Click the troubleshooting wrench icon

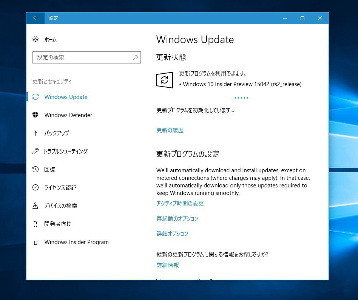(x=35, y=151)
